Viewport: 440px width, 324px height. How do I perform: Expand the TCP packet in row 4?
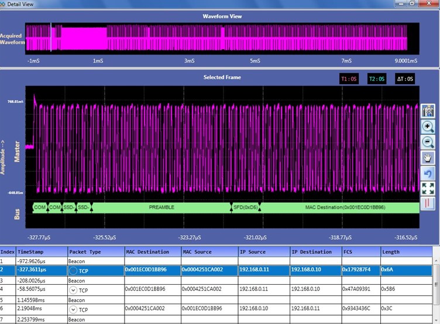coord(73,289)
